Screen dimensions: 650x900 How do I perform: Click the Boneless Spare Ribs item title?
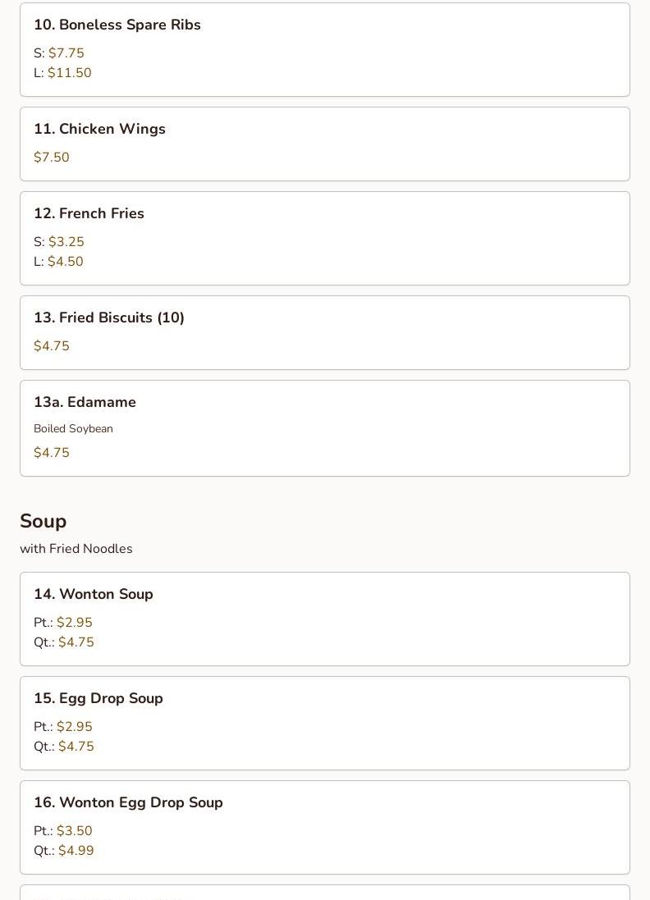coord(117,25)
